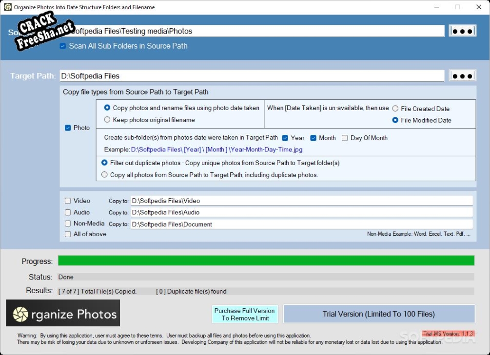This screenshot has height=355, width=490.
Task: Enable the Video checkbox
Action: tap(68, 201)
